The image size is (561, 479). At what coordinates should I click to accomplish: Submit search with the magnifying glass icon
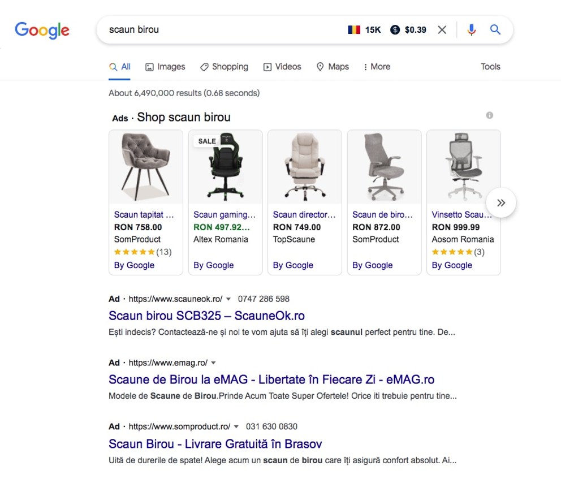(x=495, y=30)
